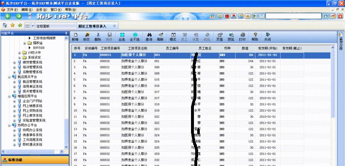Select row 13 employee number 023
The height and width of the screenshot is (166, 345).
pyautogui.click(x=157, y=129)
